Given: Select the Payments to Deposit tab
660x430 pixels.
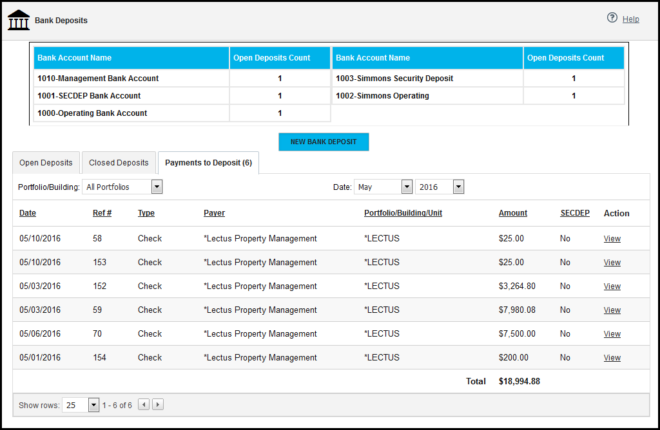Looking at the screenshot, I should coord(208,163).
